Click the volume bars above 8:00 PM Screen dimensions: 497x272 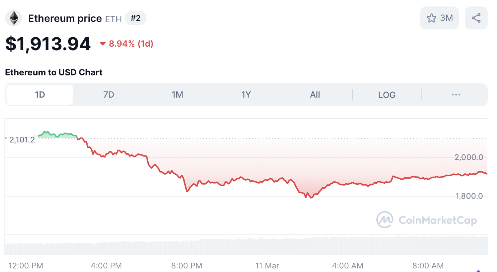(x=187, y=247)
